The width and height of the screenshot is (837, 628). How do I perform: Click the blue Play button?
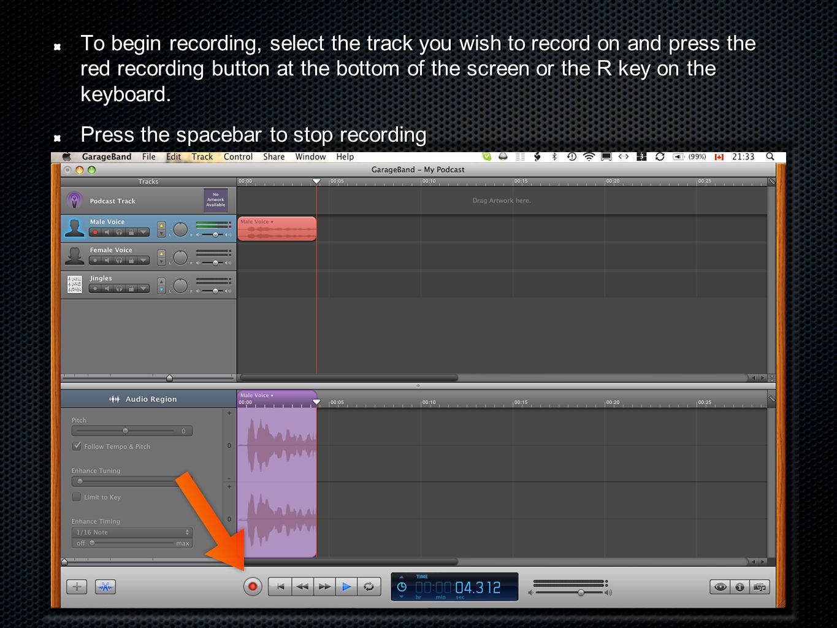click(346, 587)
